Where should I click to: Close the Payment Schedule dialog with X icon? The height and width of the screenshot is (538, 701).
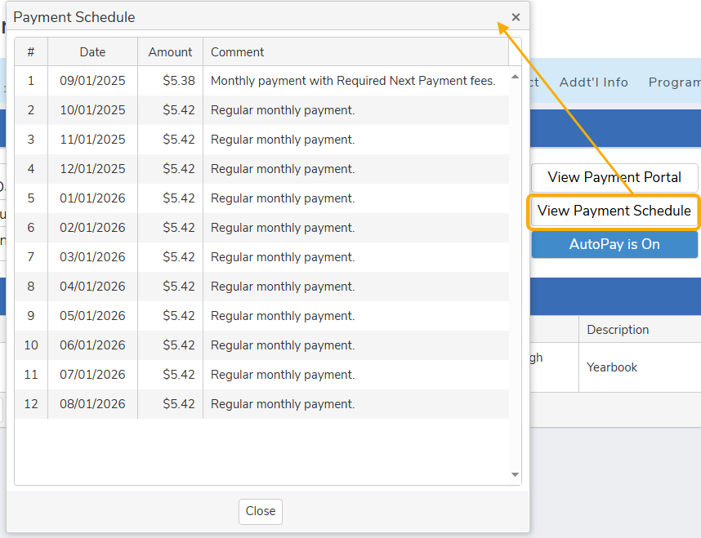pyautogui.click(x=516, y=17)
